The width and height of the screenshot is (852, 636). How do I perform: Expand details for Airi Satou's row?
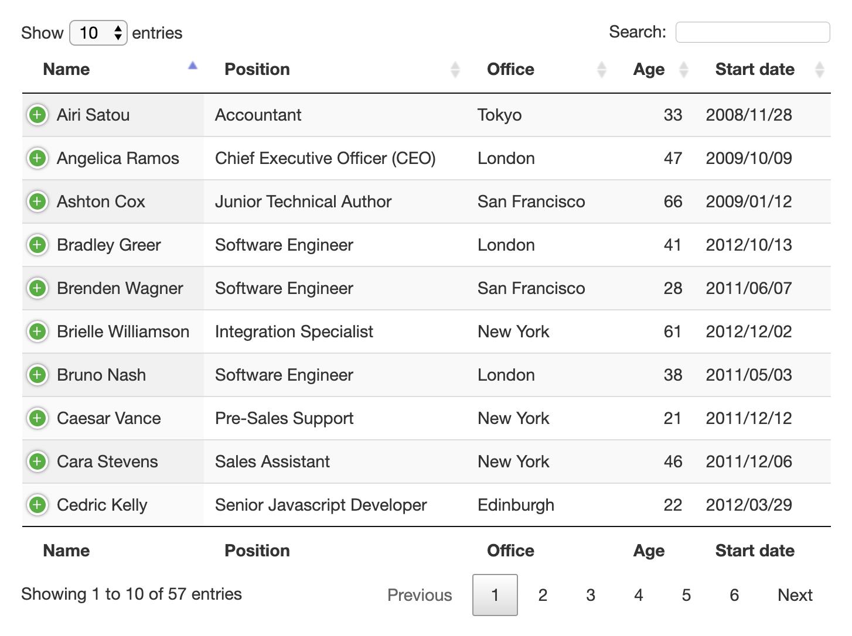pyautogui.click(x=38, y=115)
